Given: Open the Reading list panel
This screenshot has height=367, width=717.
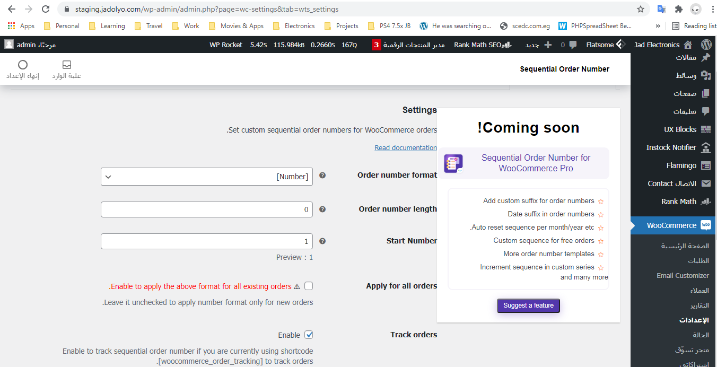Looking at the screenshot, I should pos(694,25).
